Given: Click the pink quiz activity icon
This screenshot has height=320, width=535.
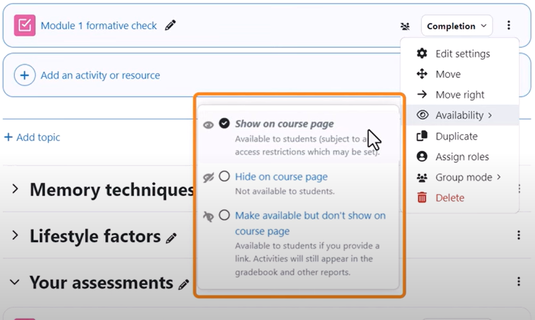Looking at the screenshot, I should click(x=25, y=25).
